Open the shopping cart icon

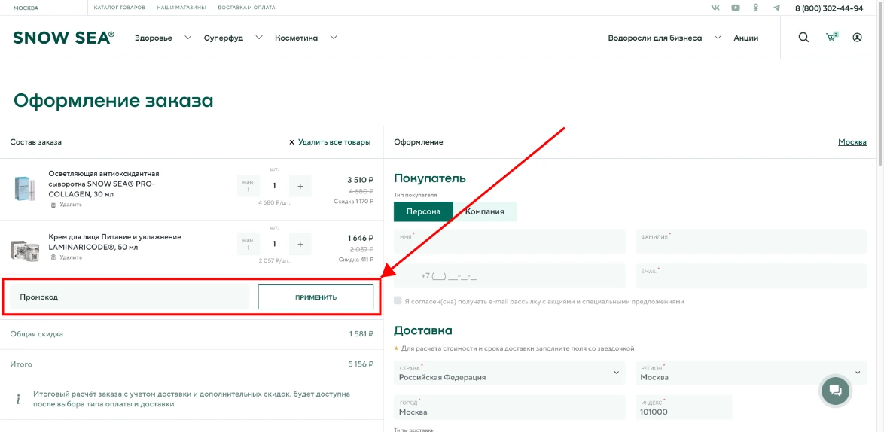click(x=831, y=38)
